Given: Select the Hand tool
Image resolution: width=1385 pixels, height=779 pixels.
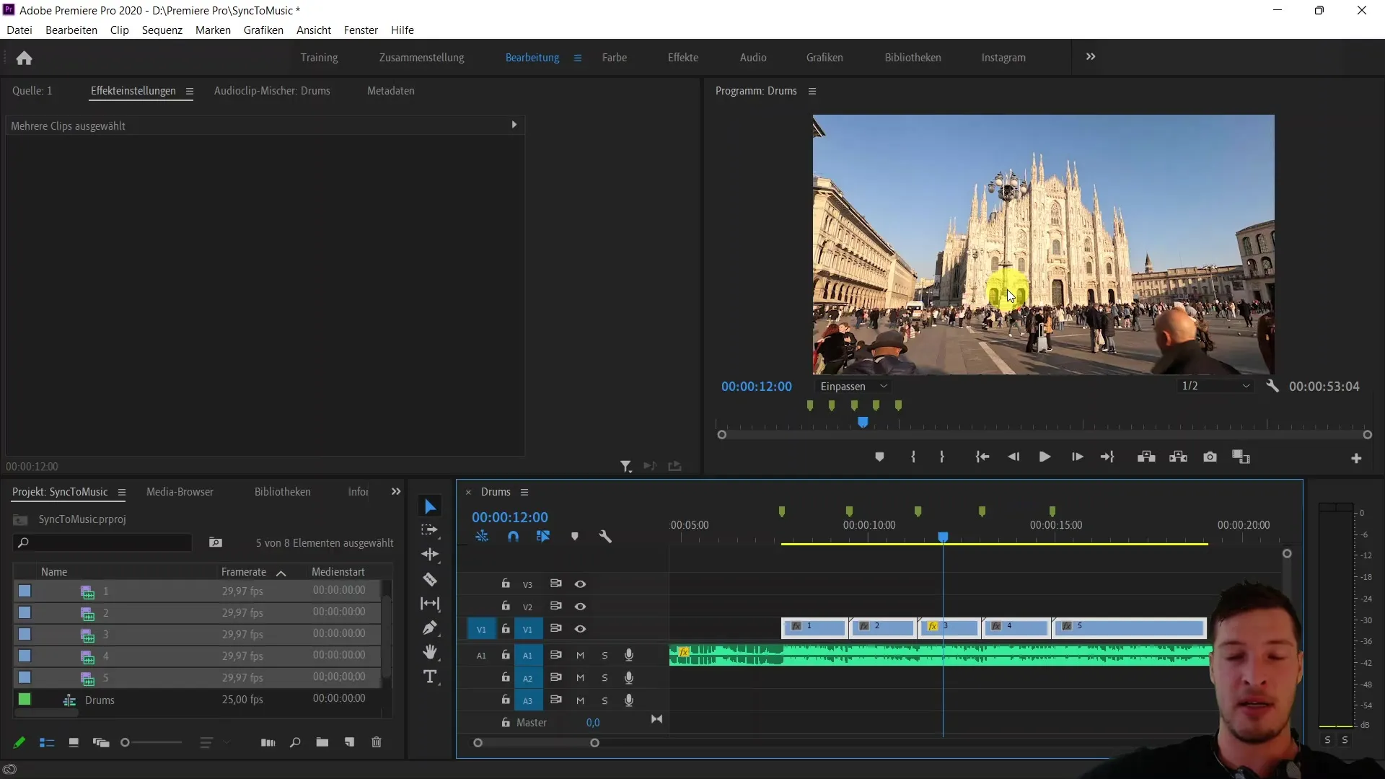Looking at the screenshot, I should [430, 652].
